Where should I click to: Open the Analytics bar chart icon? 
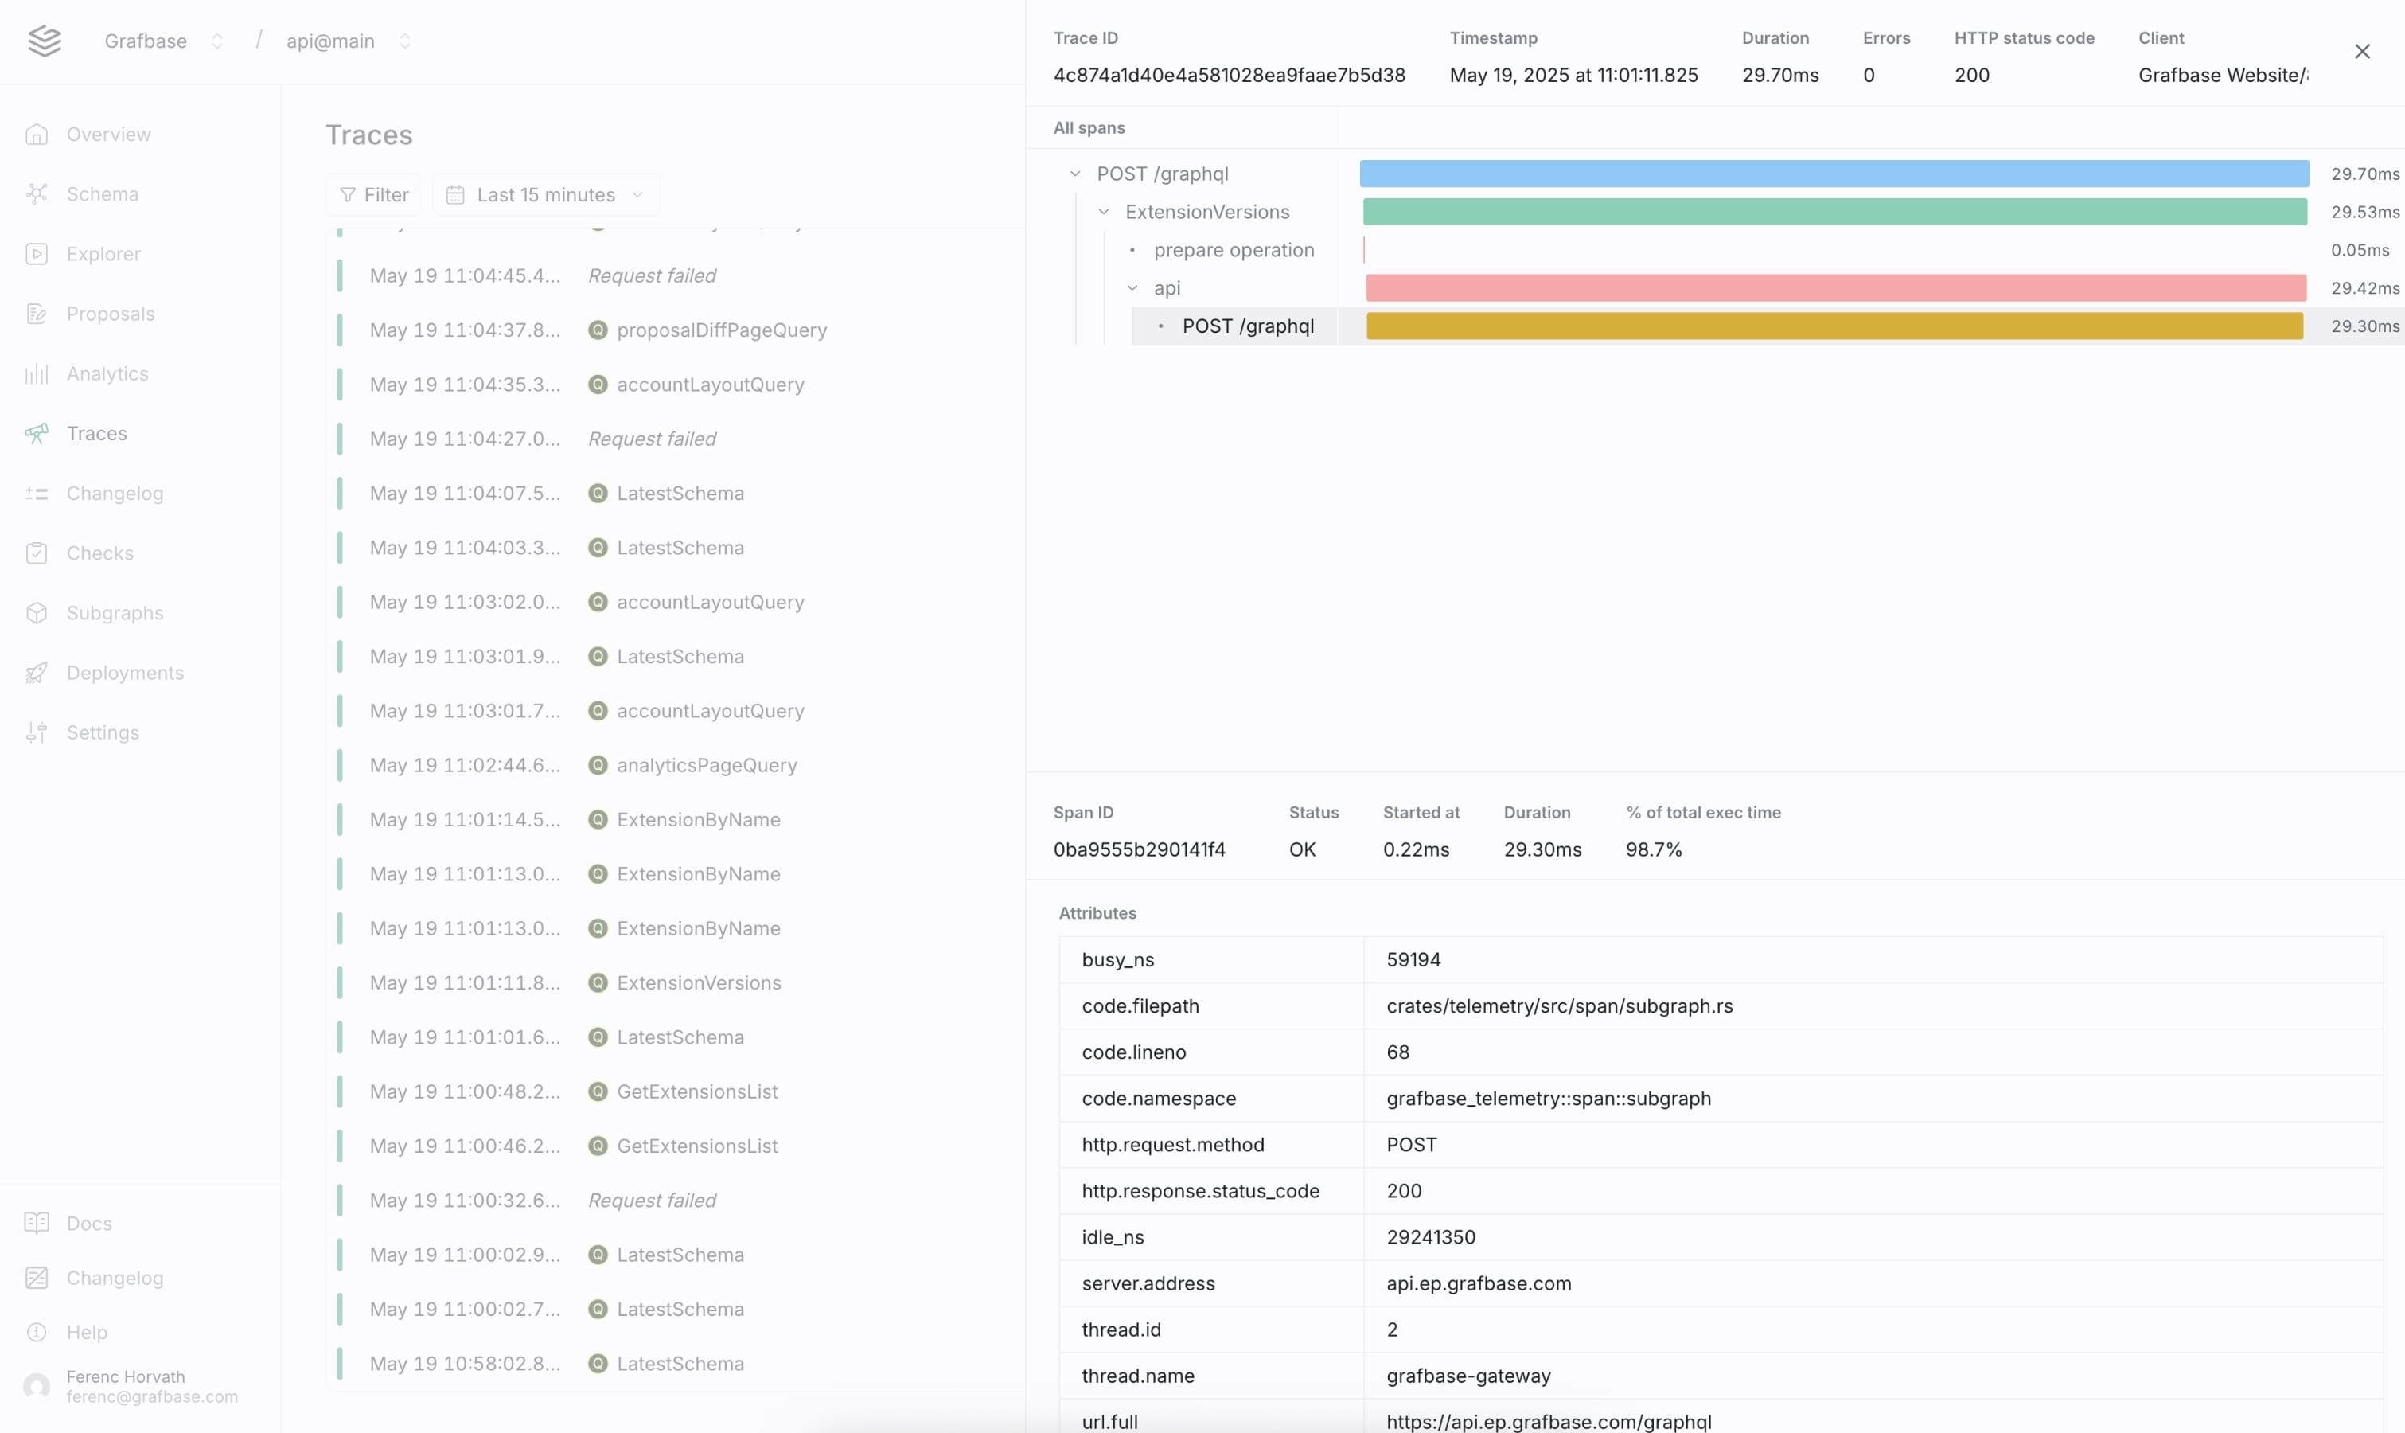37,373
